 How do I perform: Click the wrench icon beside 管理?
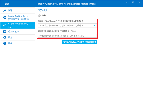(5, 10)
